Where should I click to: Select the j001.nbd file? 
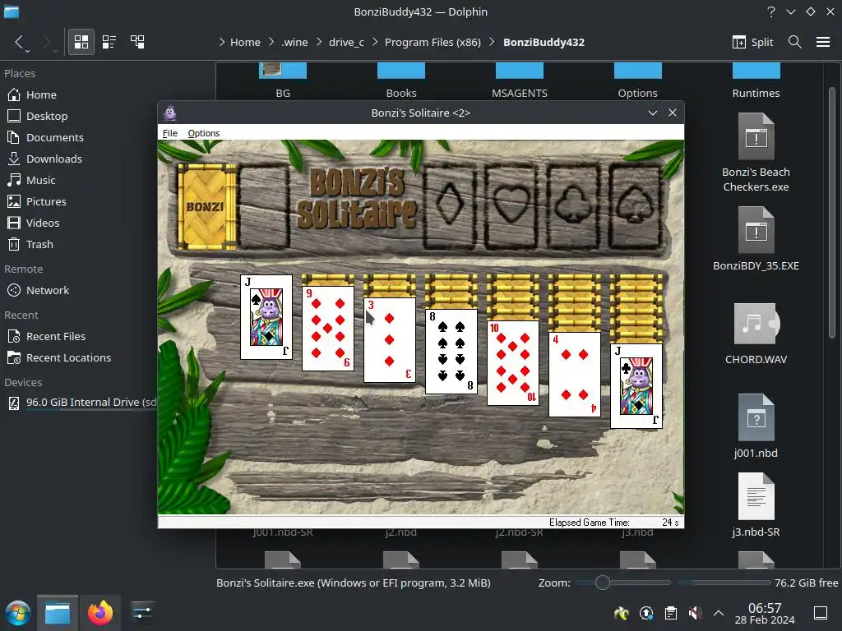(x=756, y=426)
